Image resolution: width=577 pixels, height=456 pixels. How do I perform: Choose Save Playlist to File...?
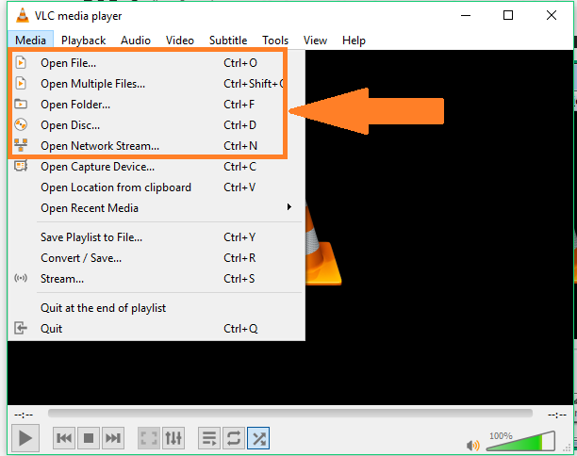tap(157, 237)
